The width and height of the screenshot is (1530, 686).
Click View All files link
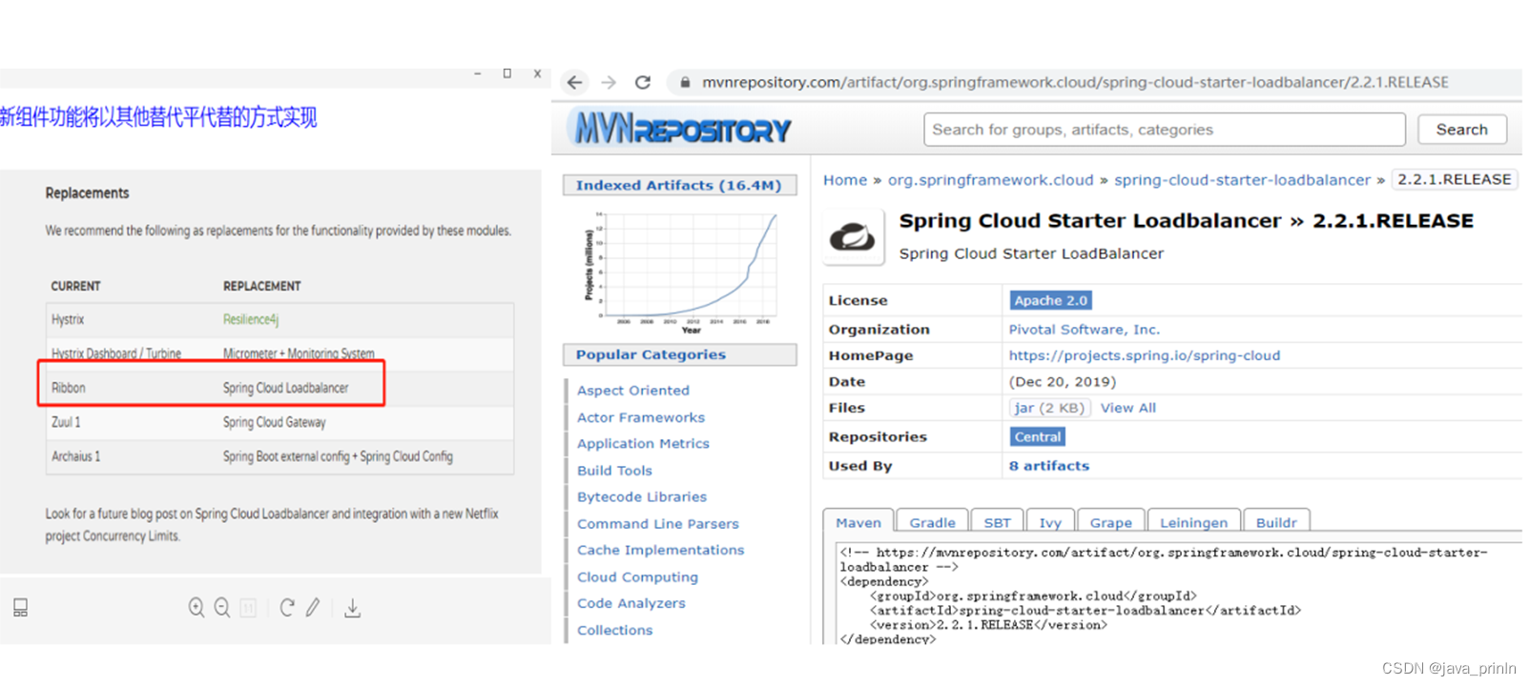tap(1128, 408)
